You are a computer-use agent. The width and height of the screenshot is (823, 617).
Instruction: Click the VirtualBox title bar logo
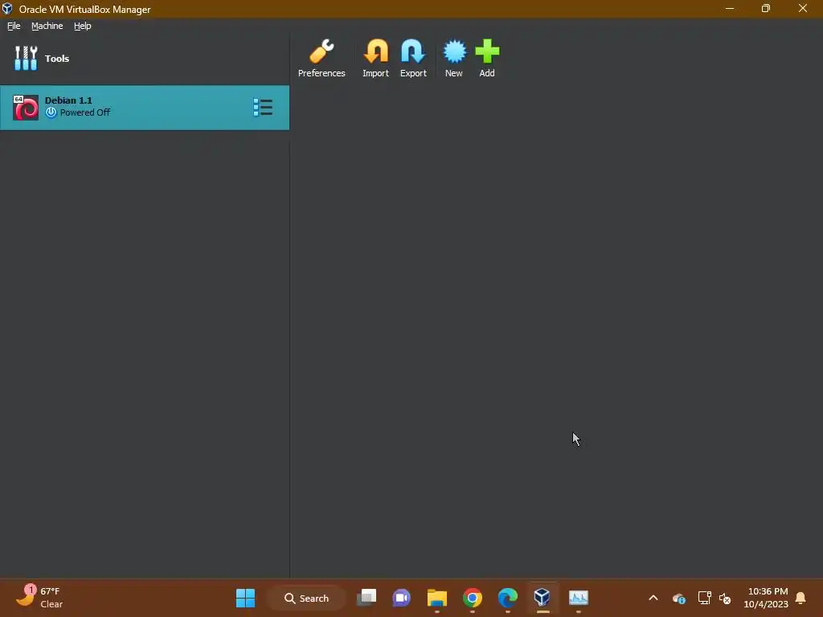(7, 9)
